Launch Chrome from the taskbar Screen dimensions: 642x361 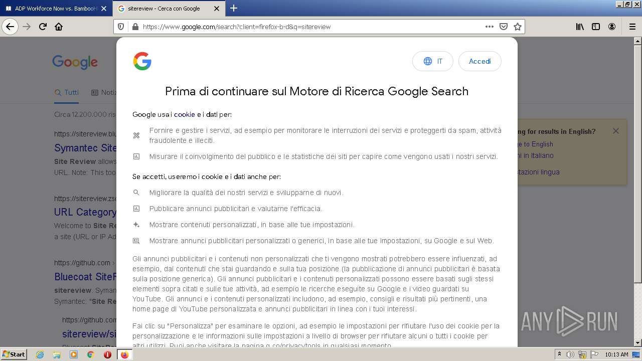(90, 354)
